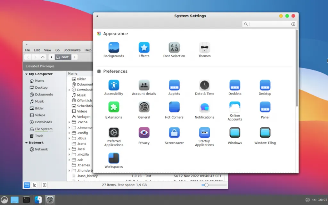Viewport: 328px width, 205px height.
Task: Open the Edit menu
Action: click(x=37, y=50)
